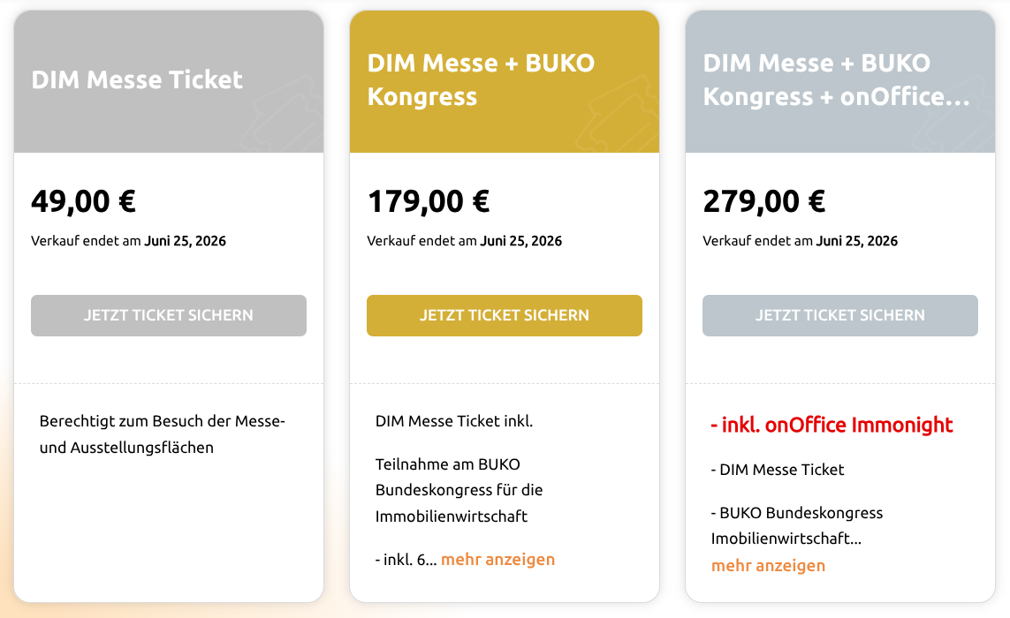Click the "- DIM Messe Ticket" bullet in the third card
The height and width of the screenshot is (618, 1010).
pos(778,470)
